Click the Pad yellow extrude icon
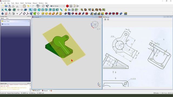173x97 pixels. click(x=43, y=14)
